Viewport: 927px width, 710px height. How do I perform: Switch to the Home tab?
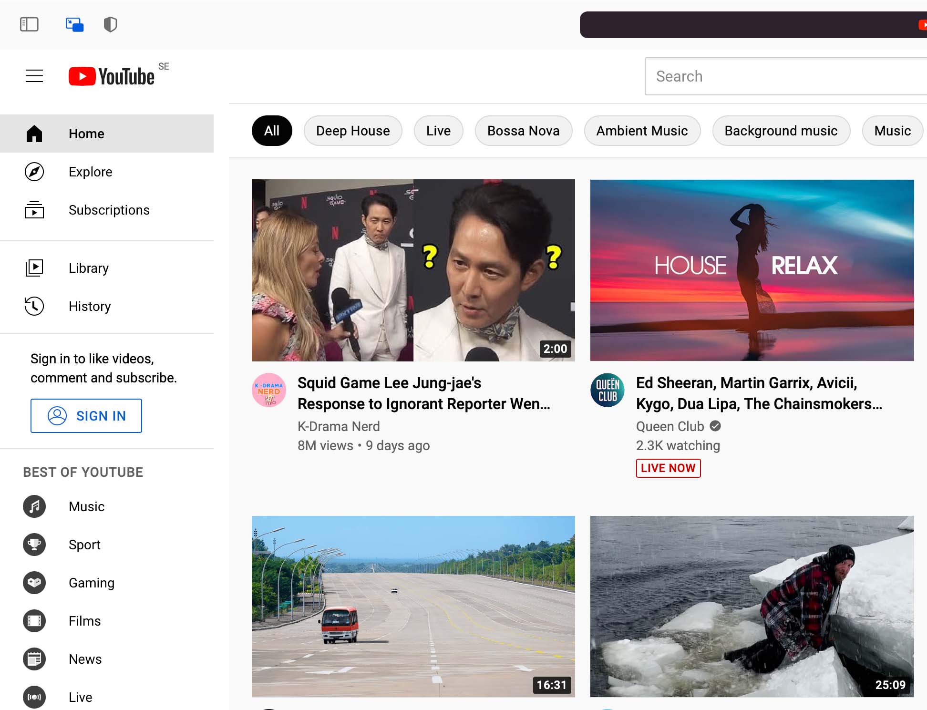click(86, 134)
